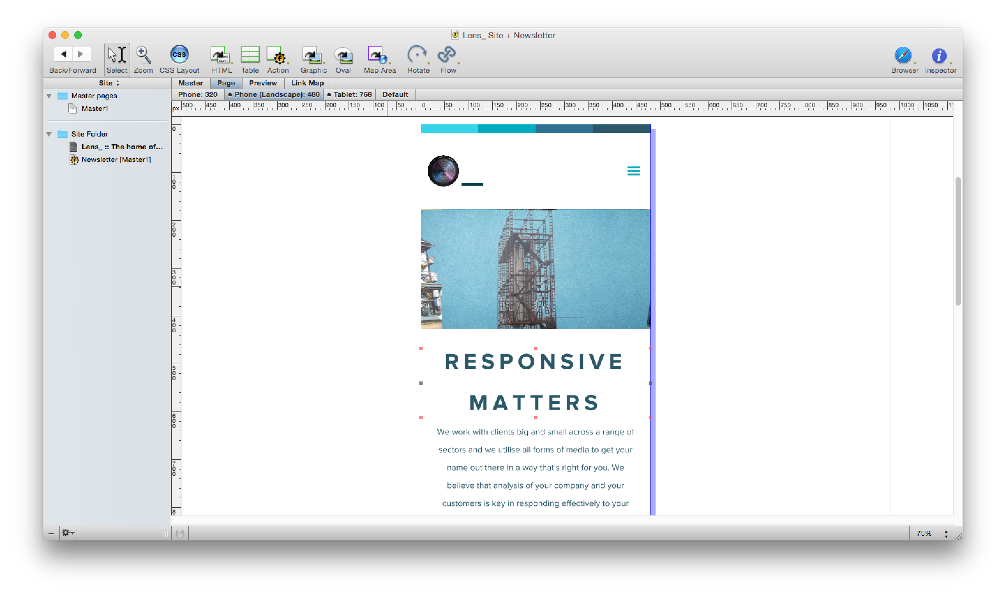Switch to the Link Map tab
This screenshot has width=1006, height=599.
tap(307, 83)
